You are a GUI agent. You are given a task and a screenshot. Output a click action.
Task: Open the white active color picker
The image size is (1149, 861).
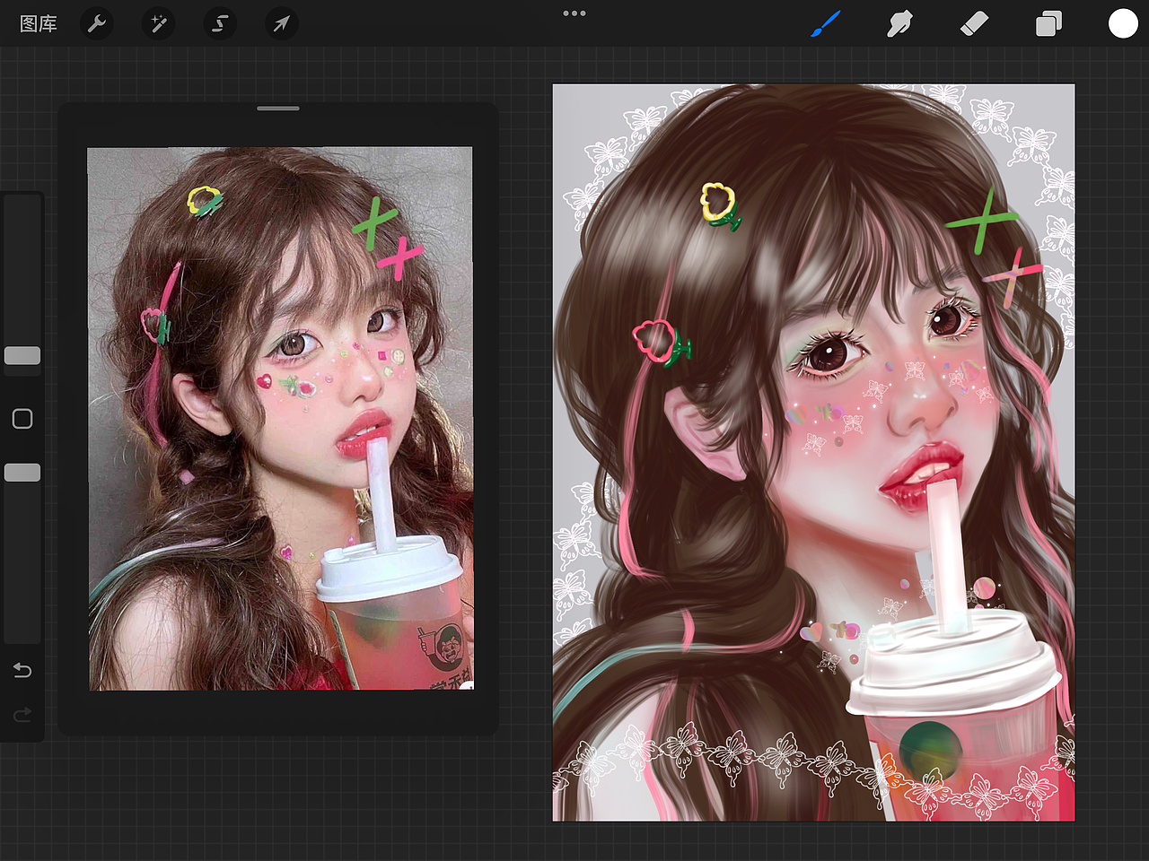click(1123, 23)
